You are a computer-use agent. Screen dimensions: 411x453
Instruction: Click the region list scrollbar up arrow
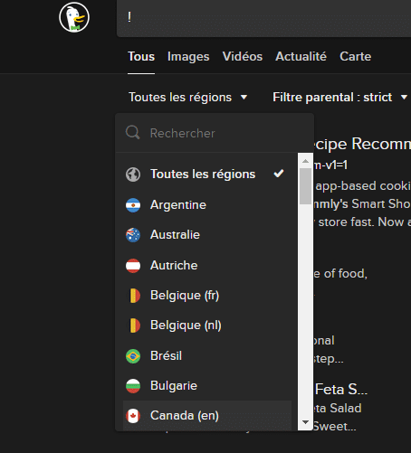click(x=305, y=161)
